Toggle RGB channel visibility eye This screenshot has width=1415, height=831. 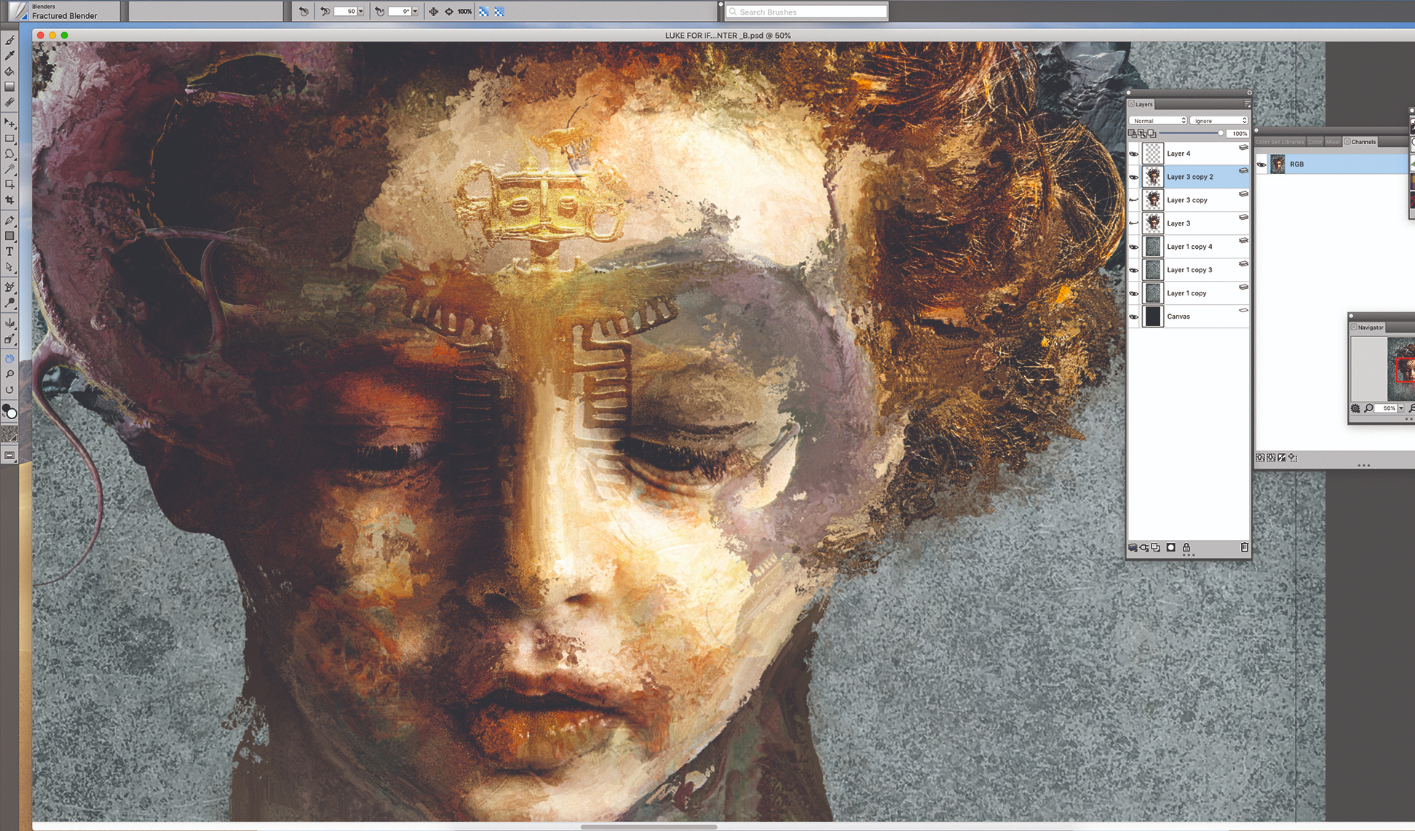click(1261, 164)
